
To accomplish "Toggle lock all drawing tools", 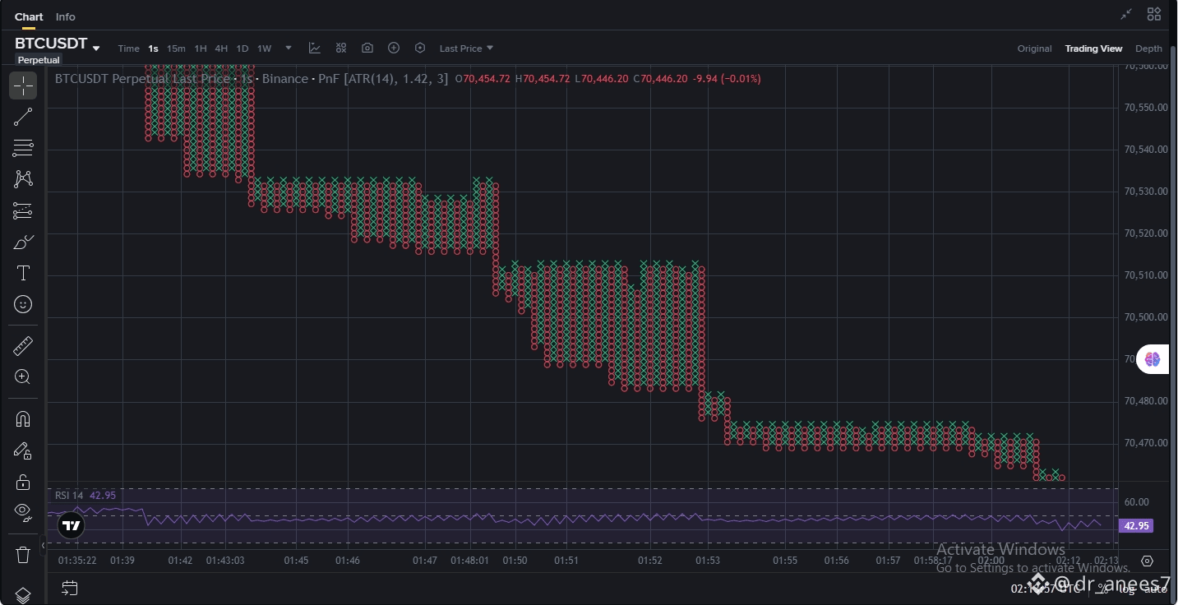I will coord(23,482).
